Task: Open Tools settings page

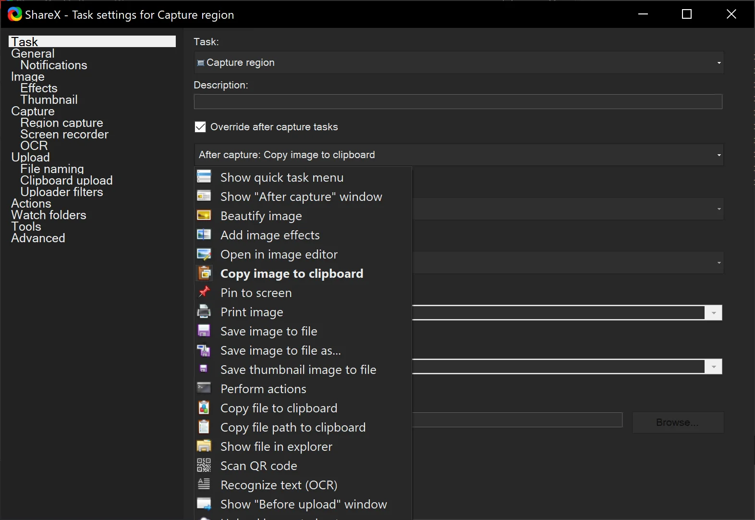Action: coord(26,226)
